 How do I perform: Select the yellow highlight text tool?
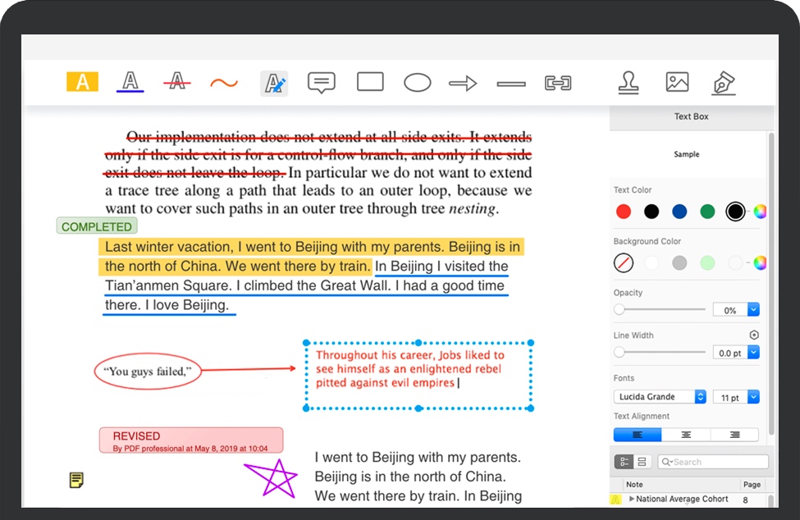click(81, 81)
